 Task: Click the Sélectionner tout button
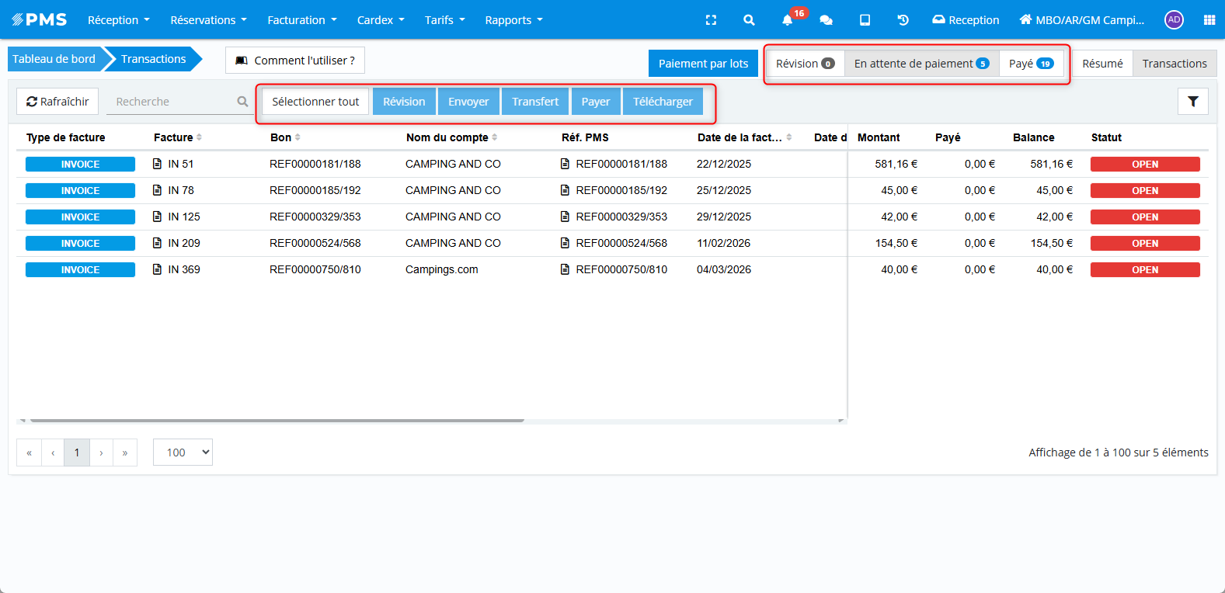315,102
